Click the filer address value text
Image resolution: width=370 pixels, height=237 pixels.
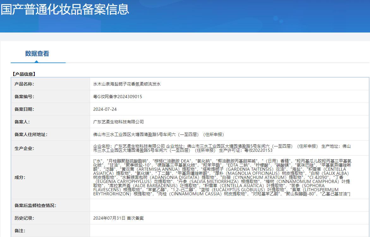click(158, 134)
